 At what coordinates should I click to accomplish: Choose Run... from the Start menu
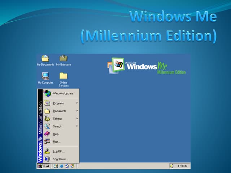56,142
